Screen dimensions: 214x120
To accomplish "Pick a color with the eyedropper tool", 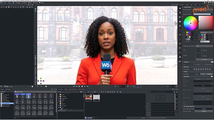I will pyautogui.click(x=186, y=42).
